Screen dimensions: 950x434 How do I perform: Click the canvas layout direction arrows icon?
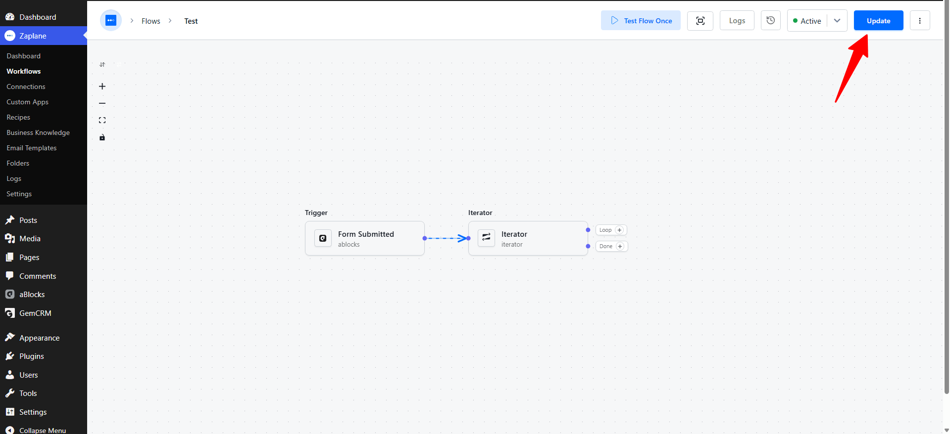click(x=102, y=65)
